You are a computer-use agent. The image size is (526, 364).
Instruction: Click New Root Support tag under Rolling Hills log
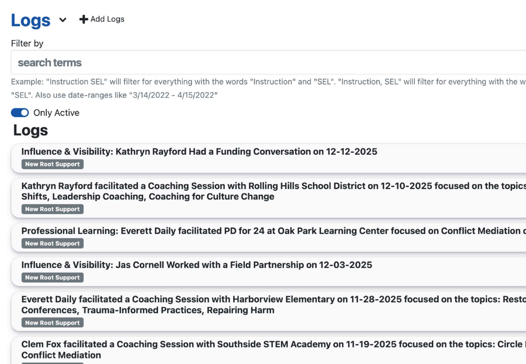pos(53,209)
